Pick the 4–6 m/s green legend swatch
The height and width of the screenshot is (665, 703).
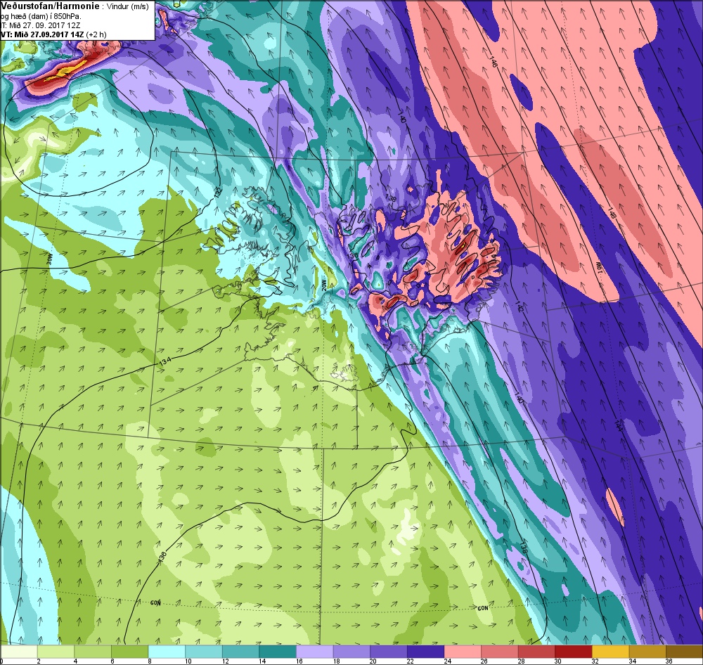click(93, 651)
